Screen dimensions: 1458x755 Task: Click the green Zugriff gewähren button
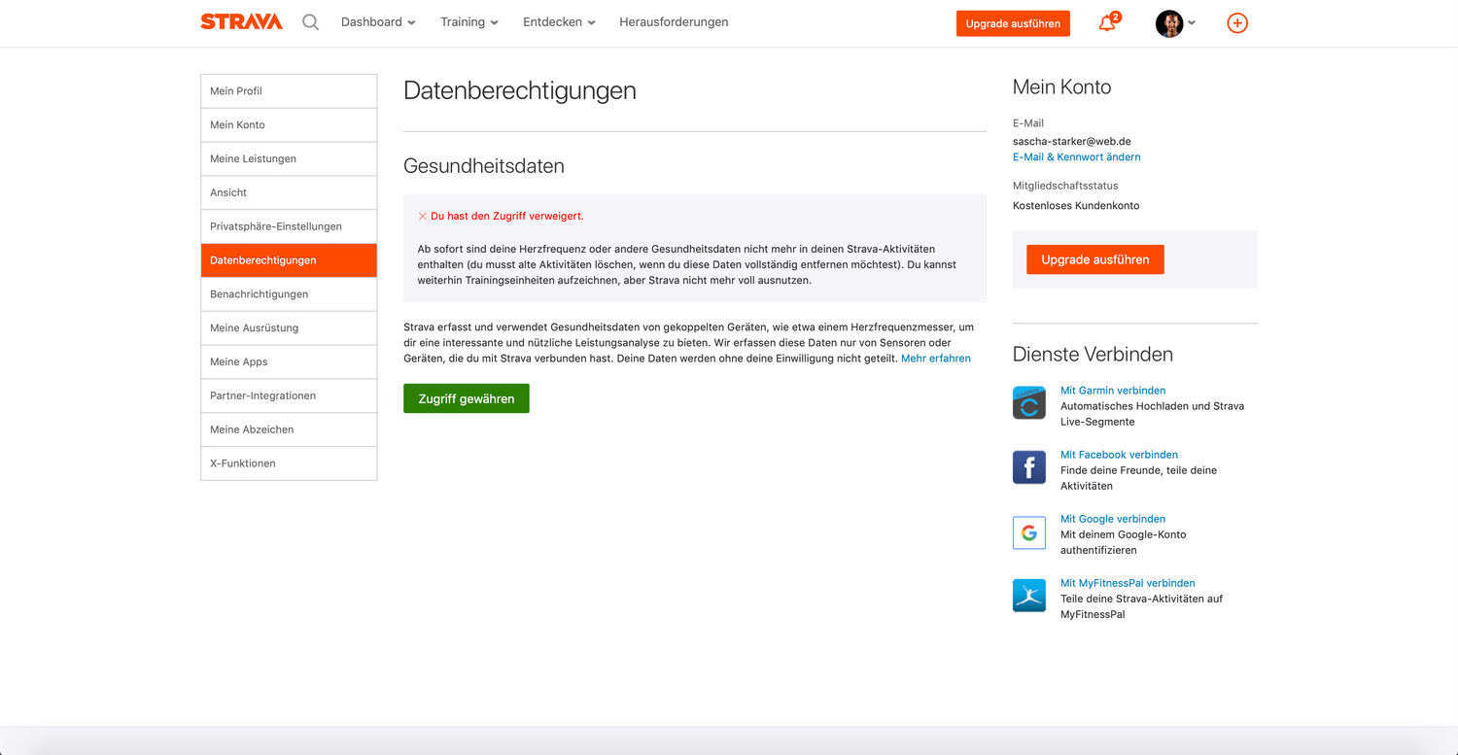point(467,398)
